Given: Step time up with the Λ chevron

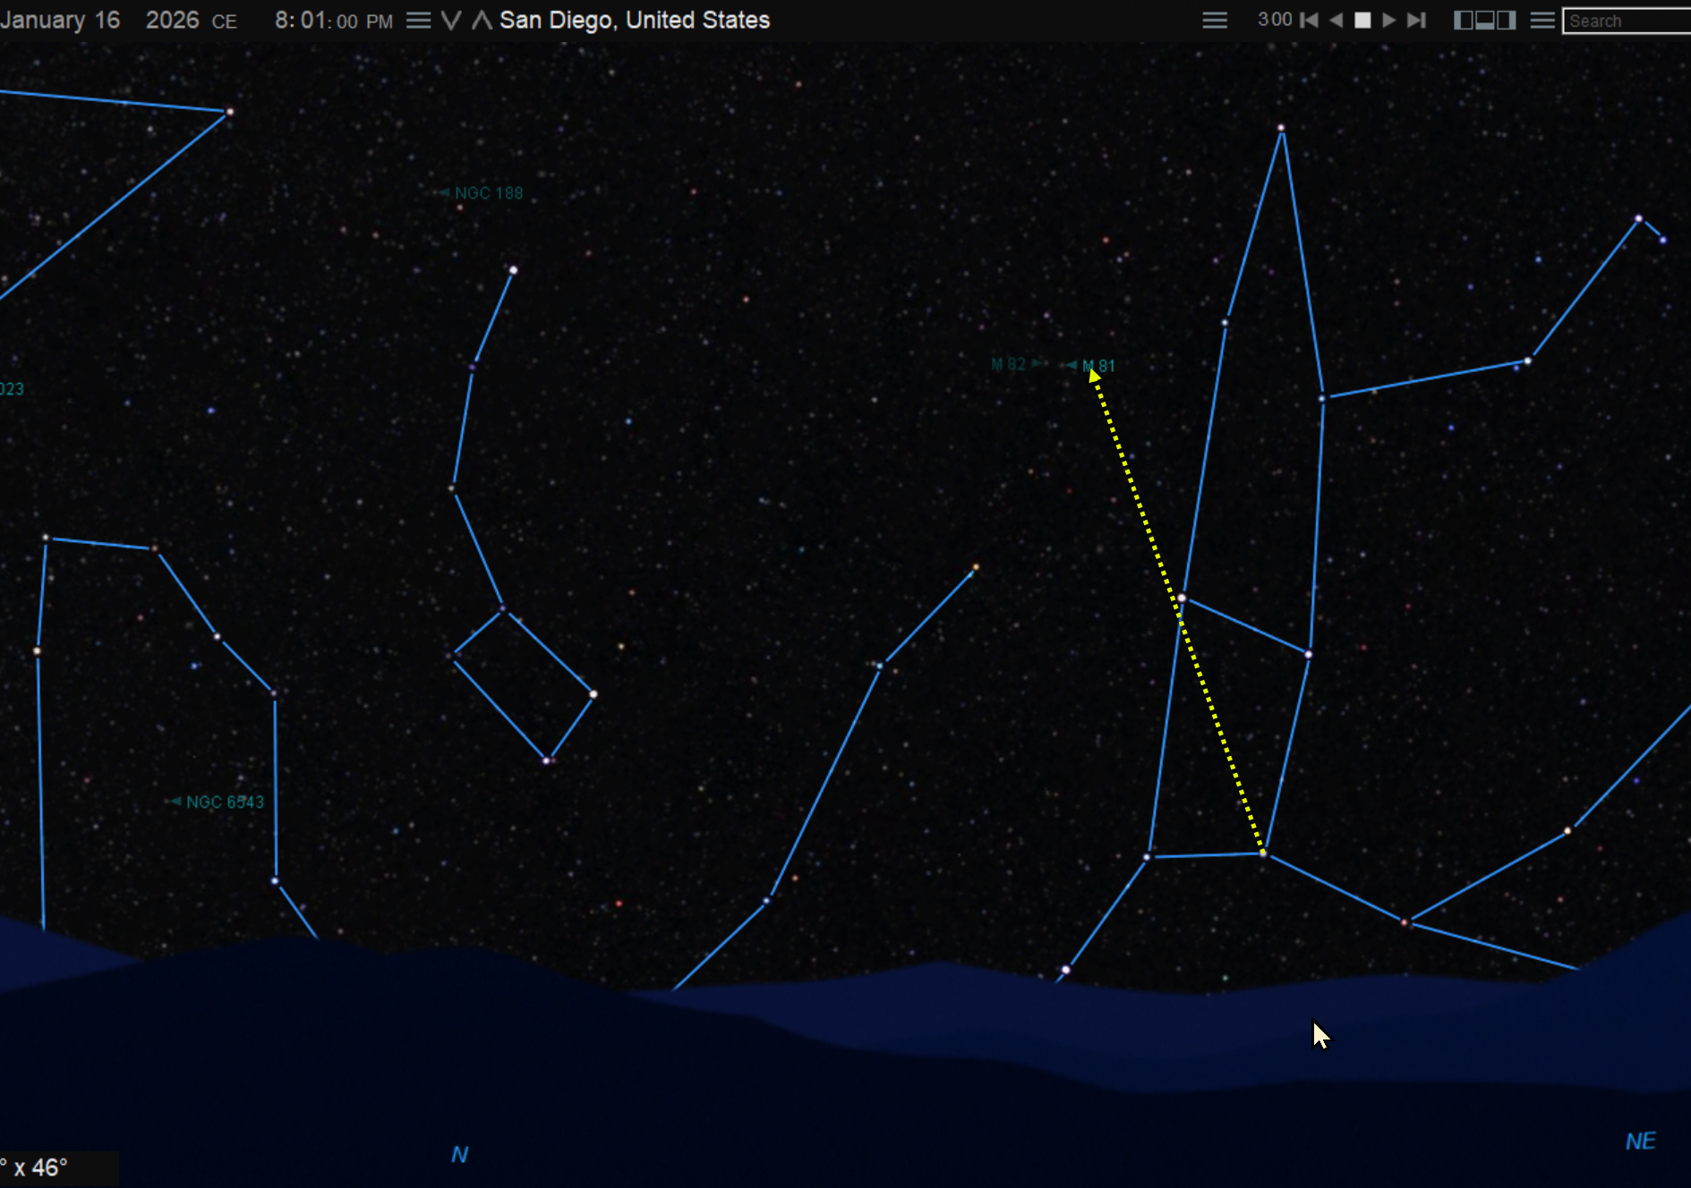Looking at the screenshot, I should pos(481,19).
